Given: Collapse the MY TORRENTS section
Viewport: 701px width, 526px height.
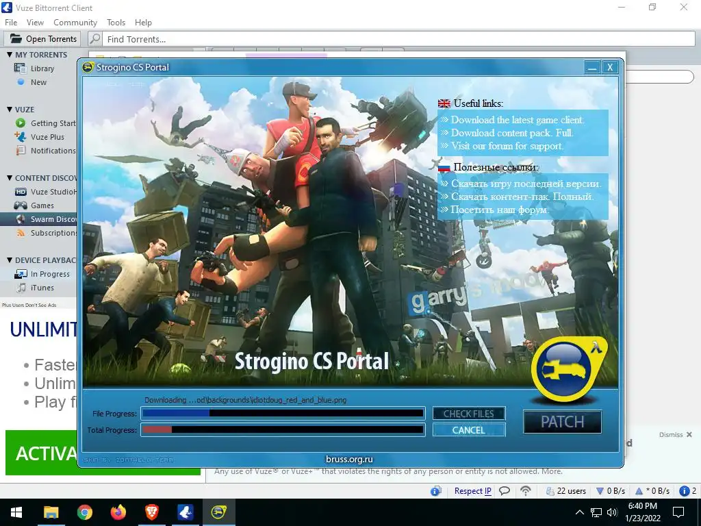Looking at the screenshot, I should (x=10, y=55).
